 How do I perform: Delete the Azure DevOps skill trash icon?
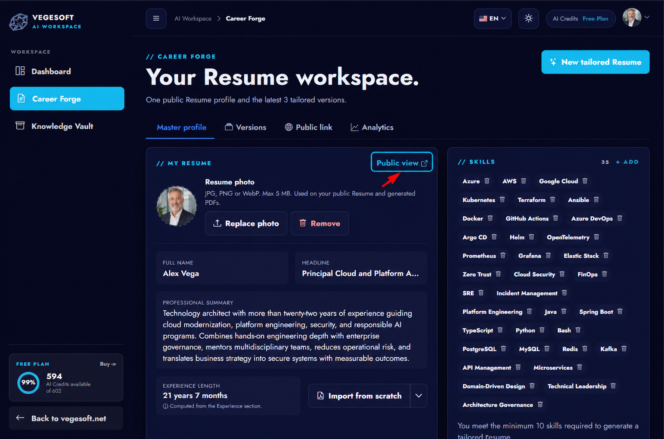click(x=620, y=218)
